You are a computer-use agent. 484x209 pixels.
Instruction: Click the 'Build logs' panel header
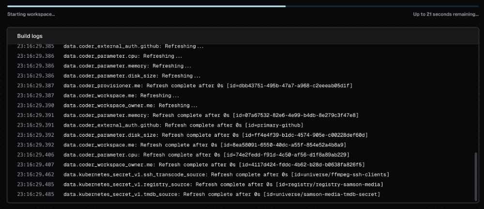243,36
